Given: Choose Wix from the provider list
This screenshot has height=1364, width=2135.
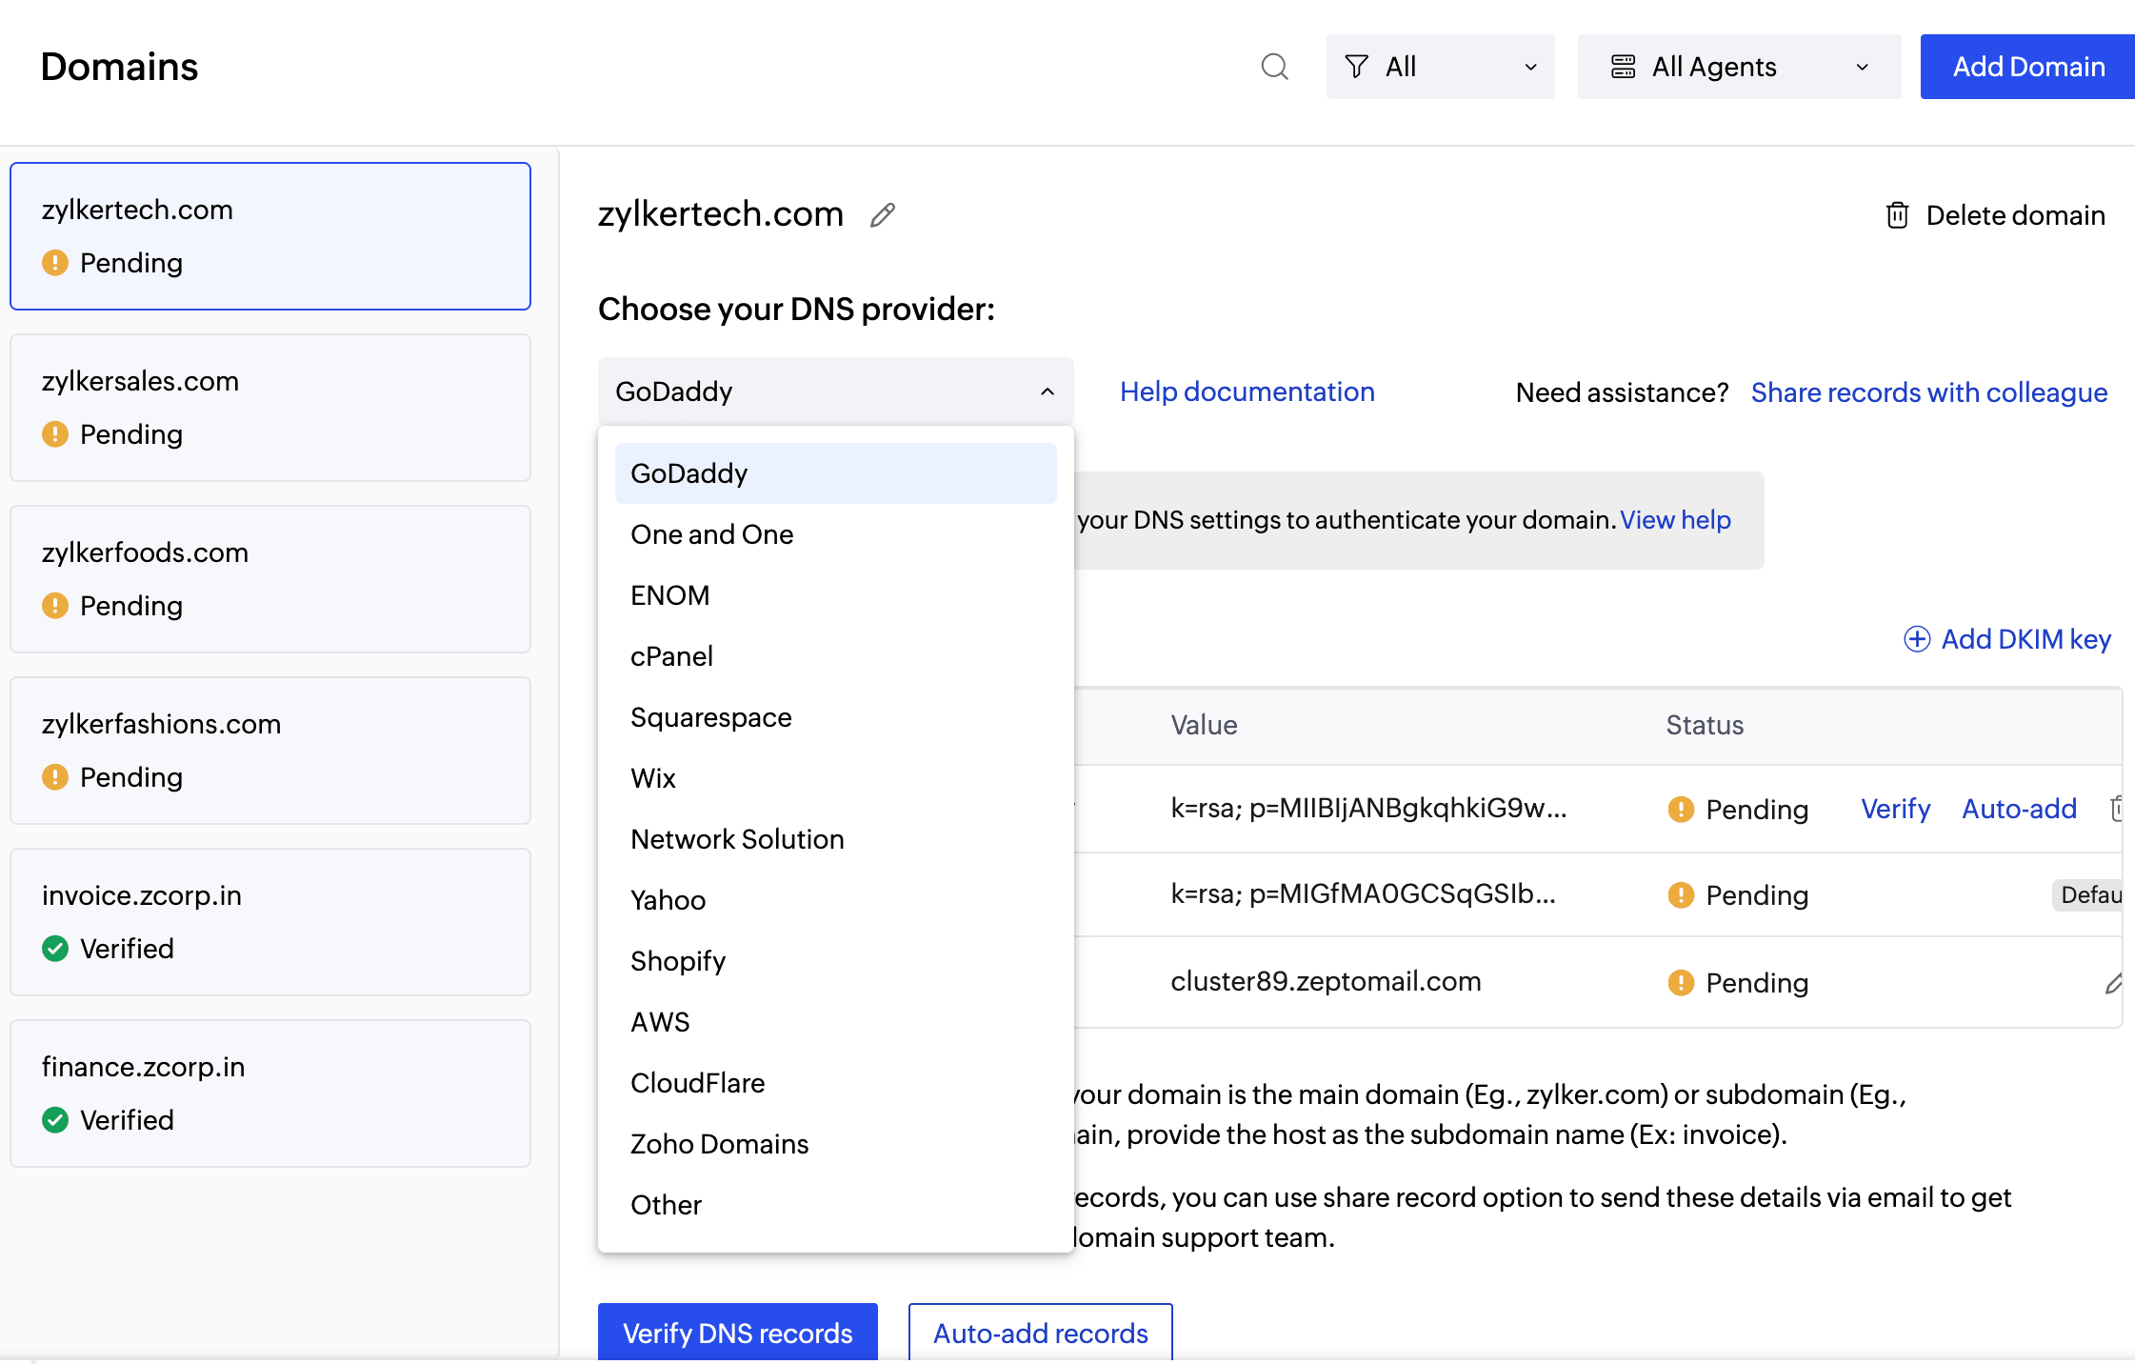Looking at the screenshot, I should [x=835, y=778].
